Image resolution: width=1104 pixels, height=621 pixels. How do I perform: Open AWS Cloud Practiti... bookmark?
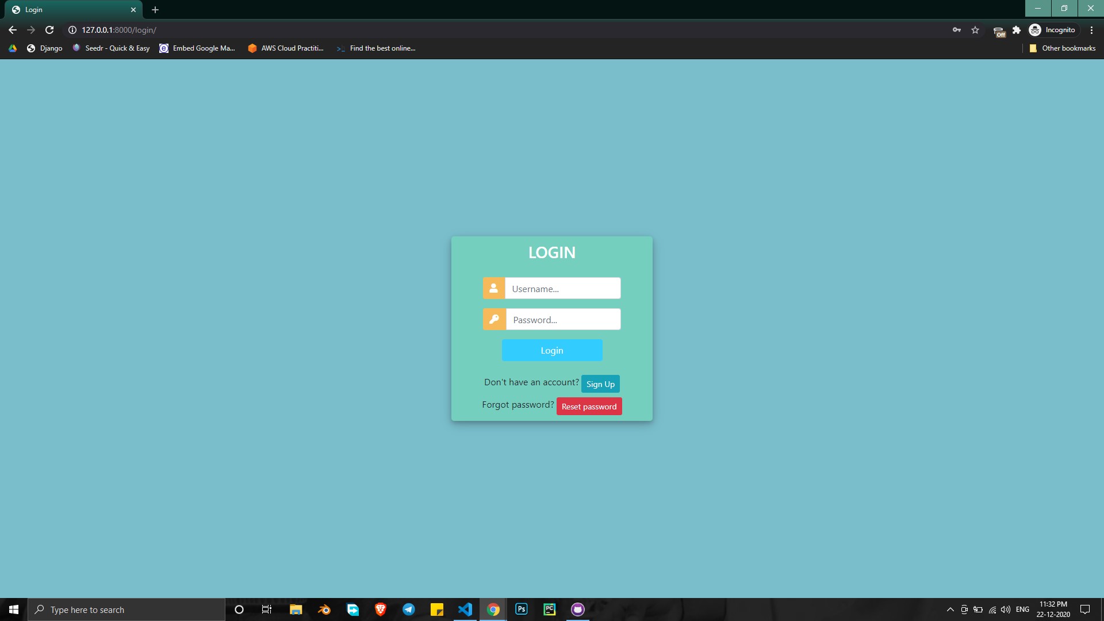[x=286, y=48]
